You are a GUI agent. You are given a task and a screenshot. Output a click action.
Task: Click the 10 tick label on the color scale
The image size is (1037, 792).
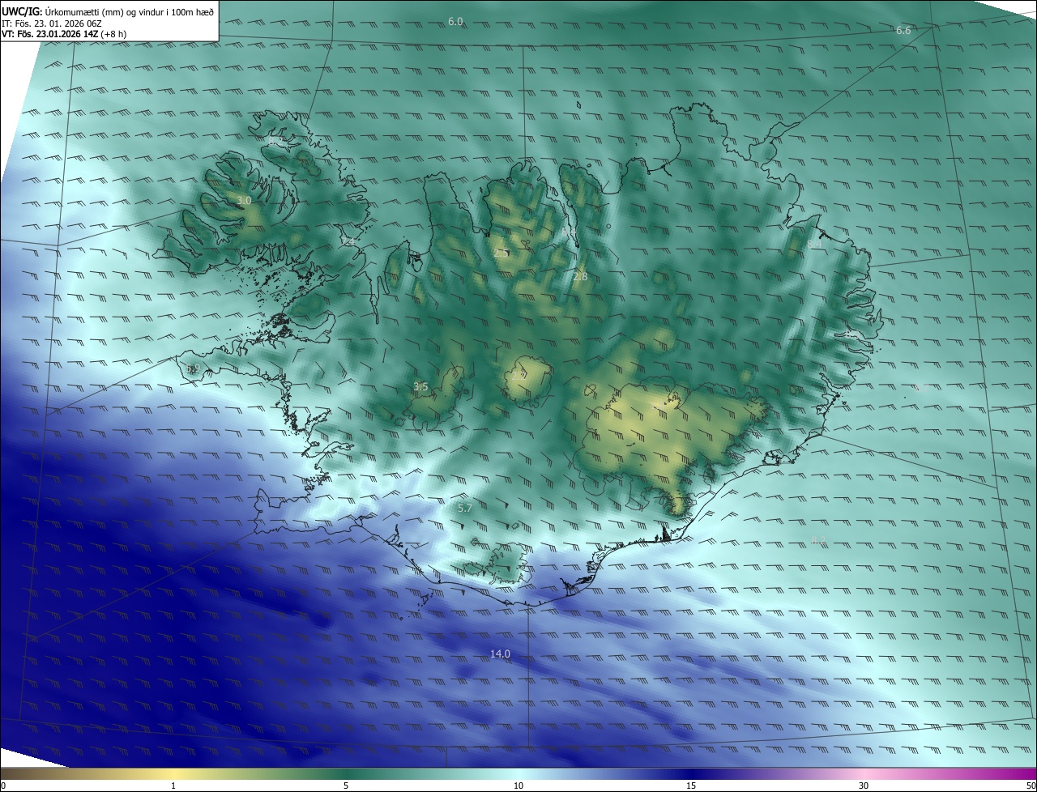click(518, 786)
